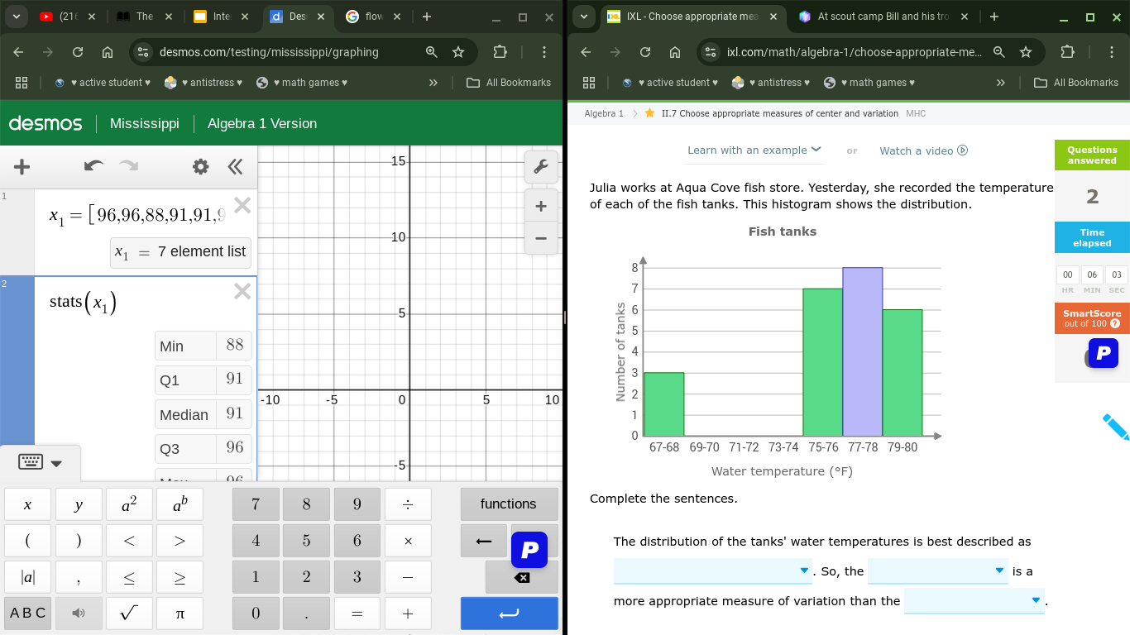Open extensions in the Desmos browser window
The height and width of the screenshot is (635, 1130).
click(x=500, y=52)
